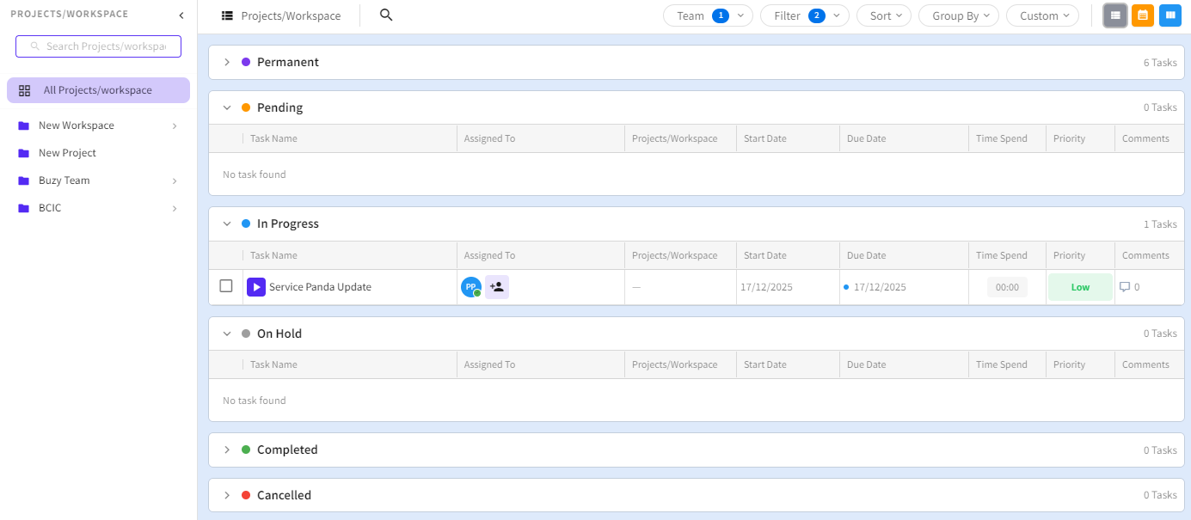
Task: Open the Filter dropdown
Action: point(805,15)
